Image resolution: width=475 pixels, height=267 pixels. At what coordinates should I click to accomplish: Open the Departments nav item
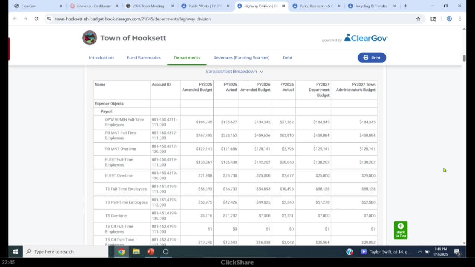click(187, 58)
